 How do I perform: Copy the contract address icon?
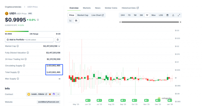pyautogui.click(x=46, y=94)
